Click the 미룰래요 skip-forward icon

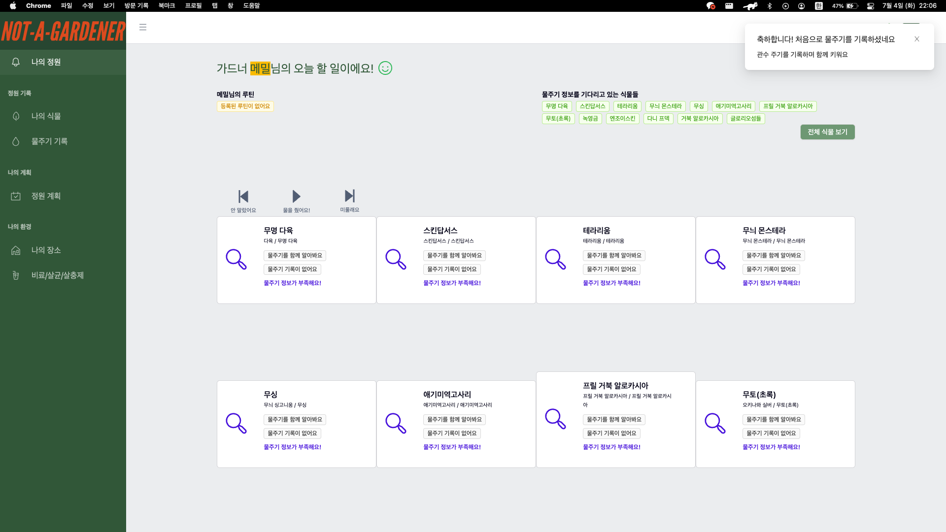pyautogui.click(x=349, y=196)
